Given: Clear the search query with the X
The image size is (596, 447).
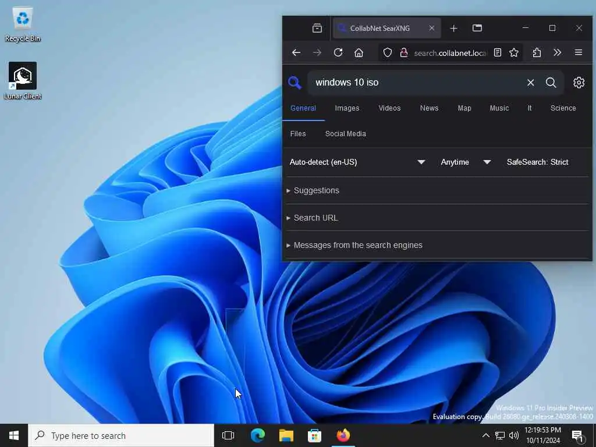Looking at the screenshot, I should pyautogui.click(x=531, y=83).
